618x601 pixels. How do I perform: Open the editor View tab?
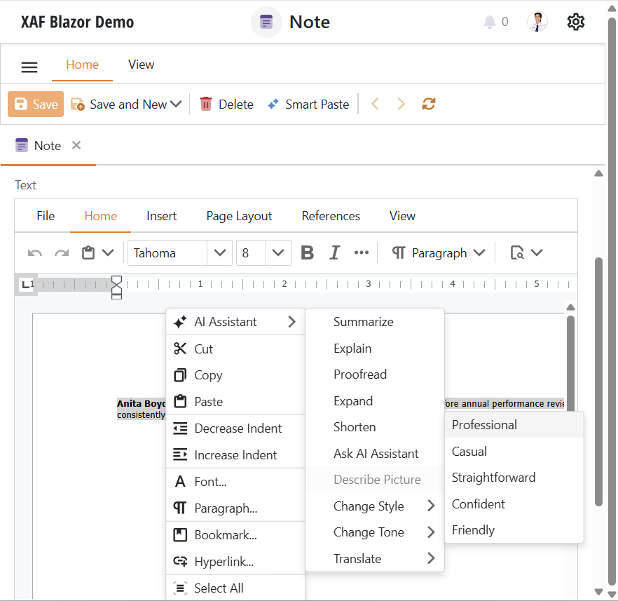[402, 216]
